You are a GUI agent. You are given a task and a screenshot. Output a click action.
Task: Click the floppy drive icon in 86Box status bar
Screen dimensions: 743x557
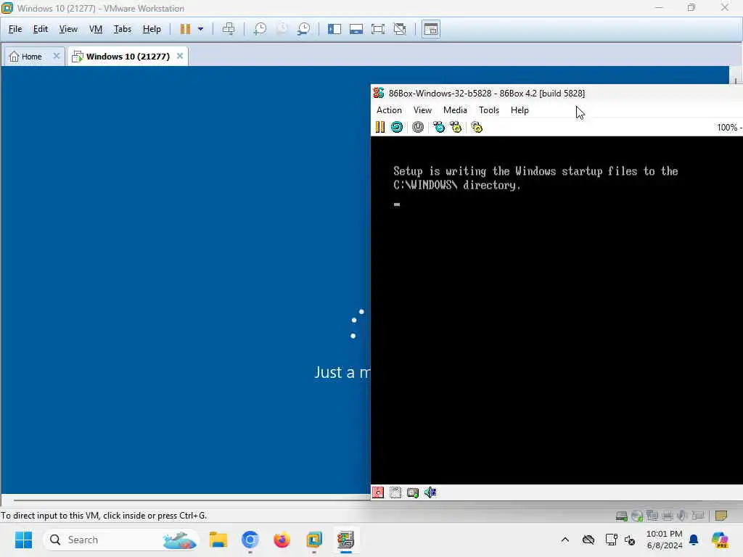tap(378, 492)
